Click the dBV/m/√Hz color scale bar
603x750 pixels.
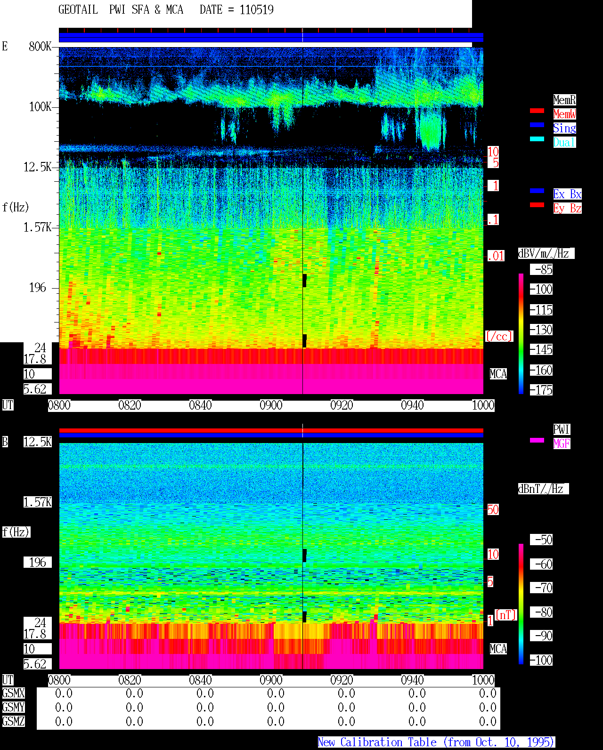click(x=521, y=333)
